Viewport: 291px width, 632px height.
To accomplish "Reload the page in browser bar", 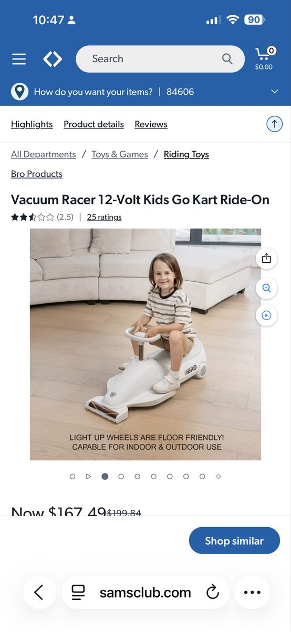I will click(x=212, y=592).
